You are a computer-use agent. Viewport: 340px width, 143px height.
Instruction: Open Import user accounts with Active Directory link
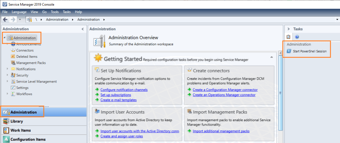pyautogui.click(x=140, y=131)
